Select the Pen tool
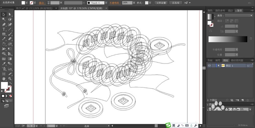The image size is (255, 128). 4,24
